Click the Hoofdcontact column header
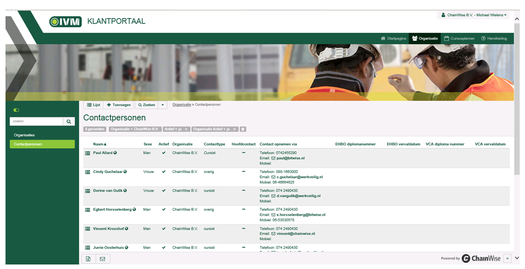 [x=243, y=144]
